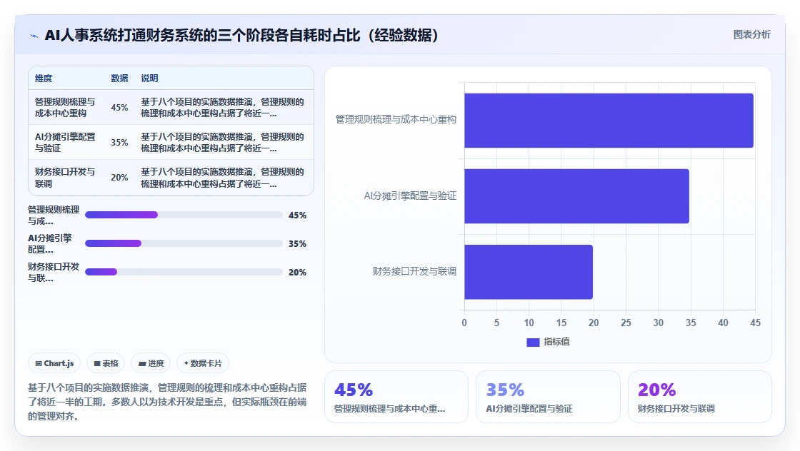This screenshot has width=800, height=451.
Task: Open the 20% data card
Action: tap(699, 397)
